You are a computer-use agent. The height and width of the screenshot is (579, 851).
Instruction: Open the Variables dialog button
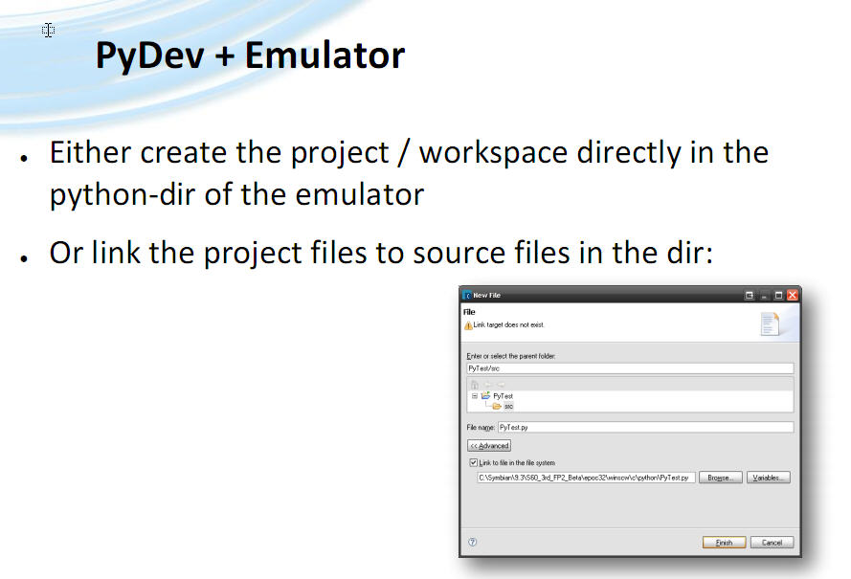coord(768,478)
